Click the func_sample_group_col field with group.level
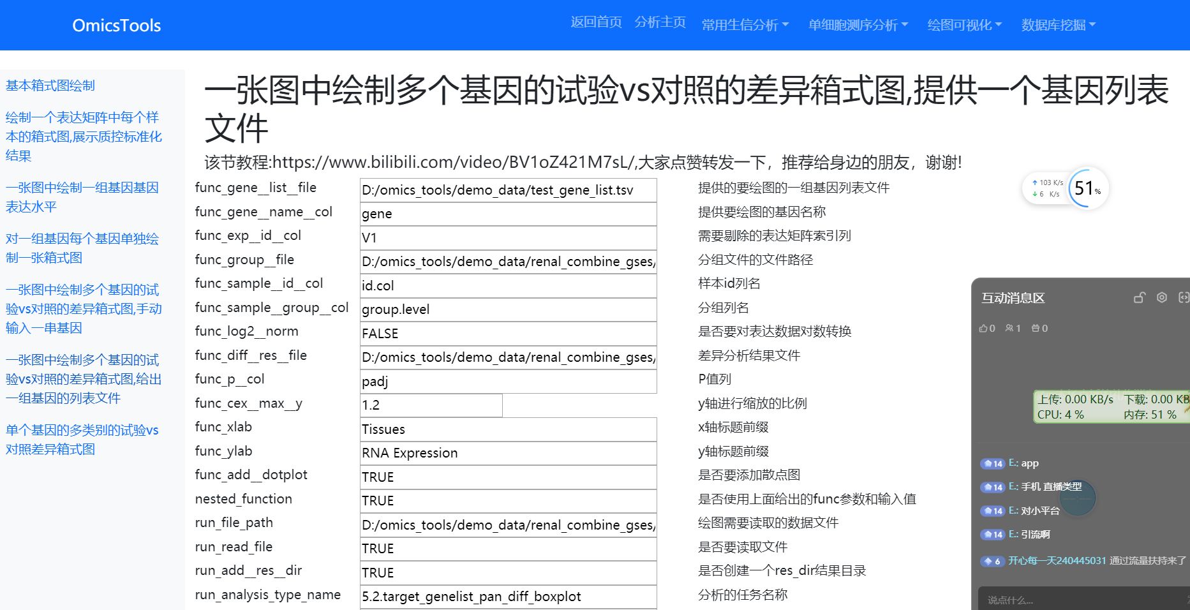The width and height of the screenshot is (1190, 610). coord(509,309)
